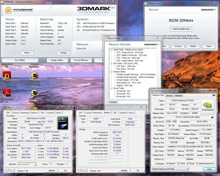The height and width of the screenshot is (176, 220).
Task: Open the Serious Sam shortcut beside FurMark
Action: tap(34, 76)
